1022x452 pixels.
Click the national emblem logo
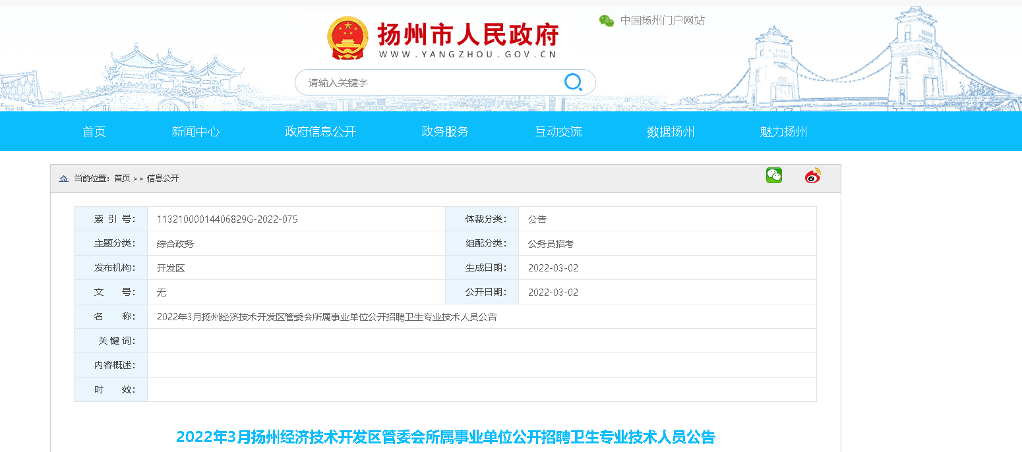[x=347, y=38]
